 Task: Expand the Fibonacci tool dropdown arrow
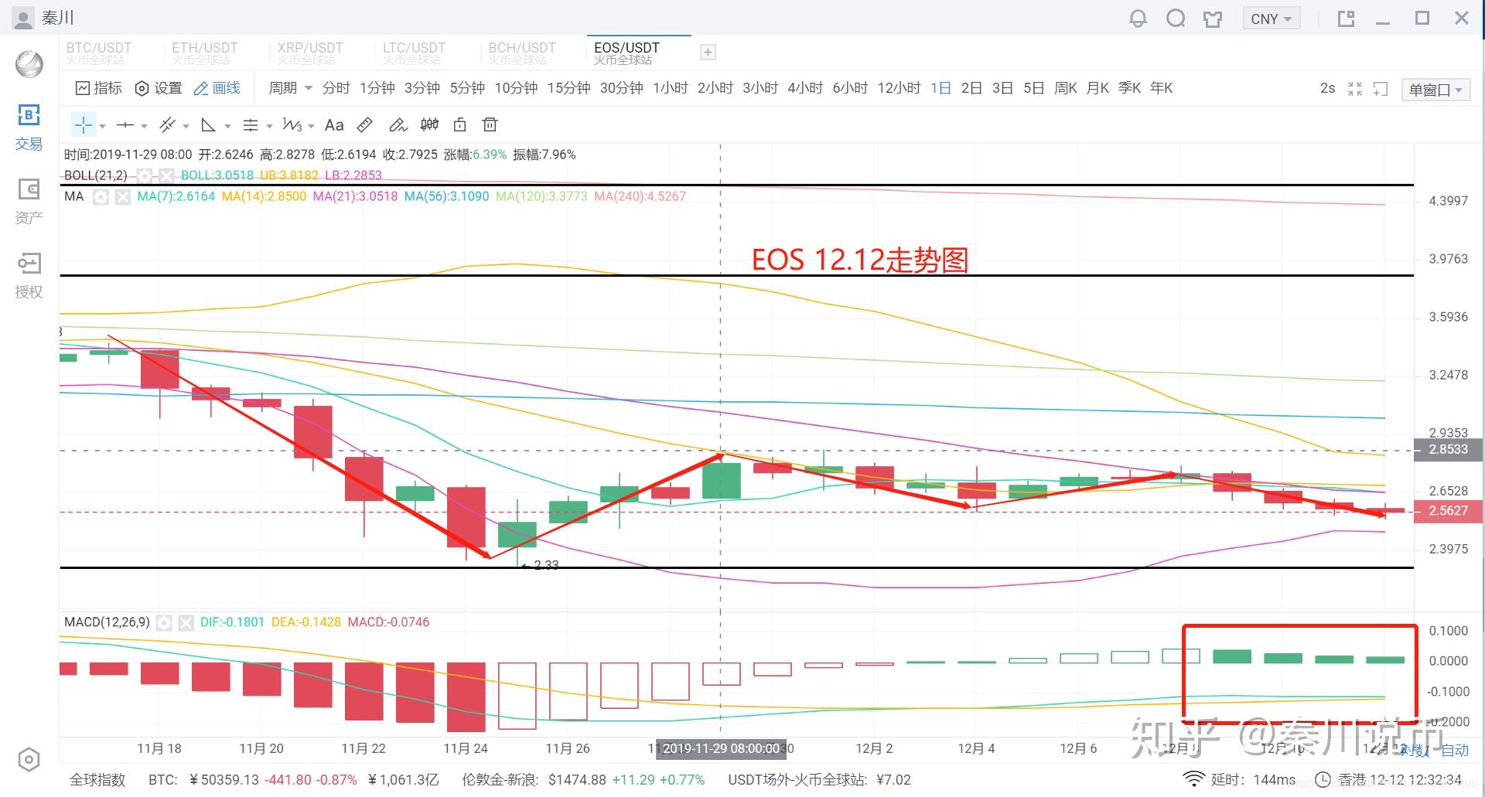(x=269, y=126)
